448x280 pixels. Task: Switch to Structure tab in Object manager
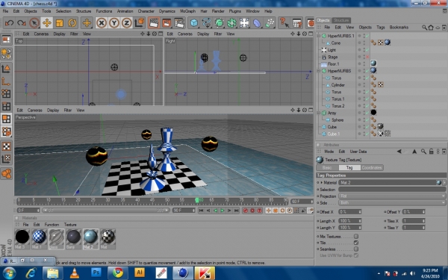tap(341, 20)
